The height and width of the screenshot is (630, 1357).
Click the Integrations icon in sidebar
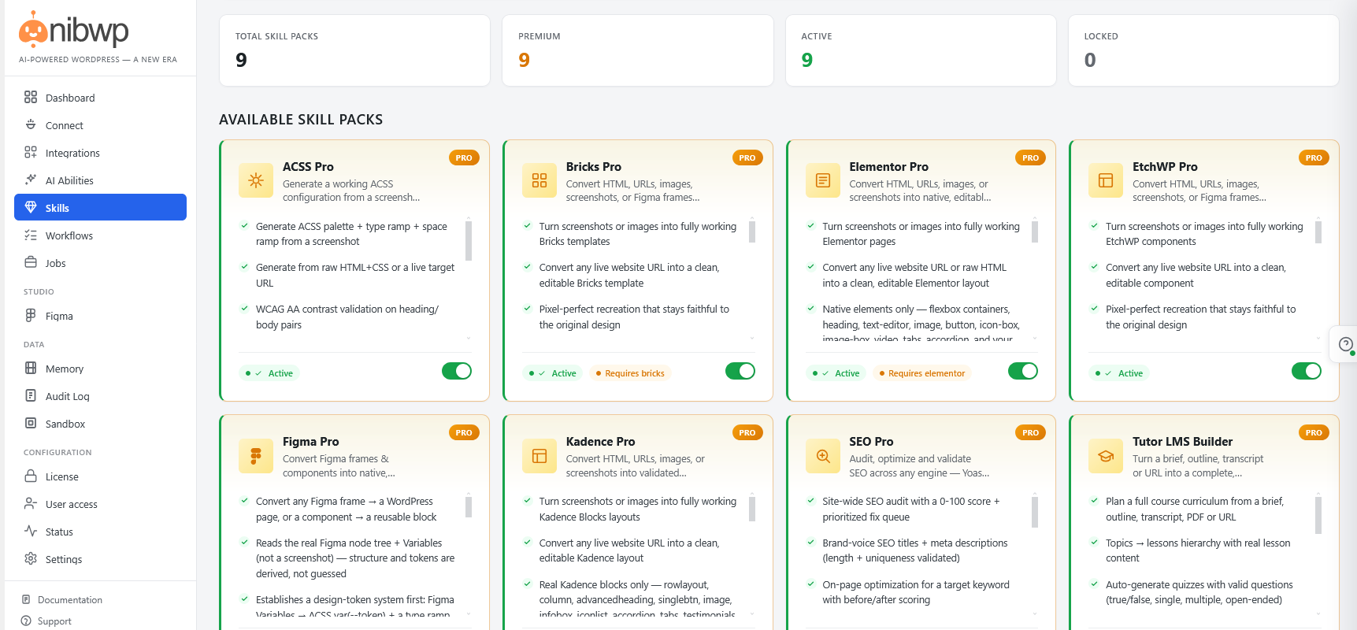[x=31, y=152]
